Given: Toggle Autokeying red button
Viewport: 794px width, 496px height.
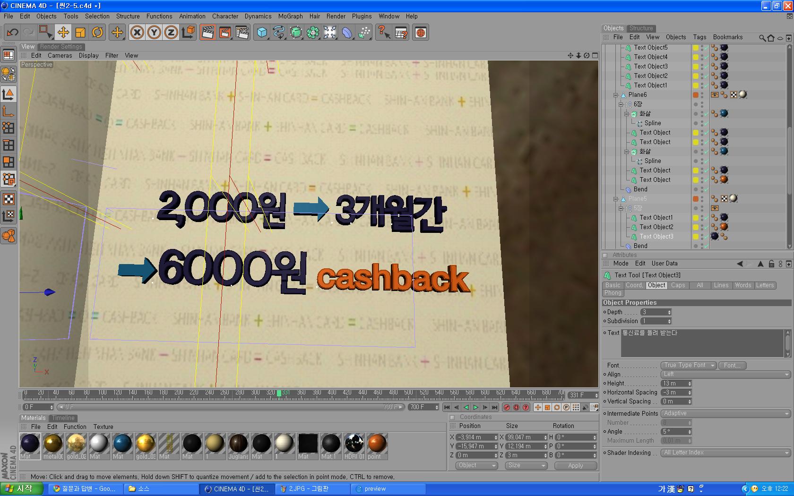Looking at the screenshot, I should tap(516, 407).
